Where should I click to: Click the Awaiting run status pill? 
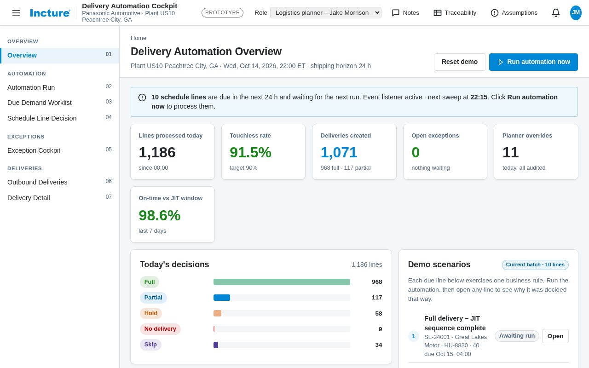click(517, 336)
